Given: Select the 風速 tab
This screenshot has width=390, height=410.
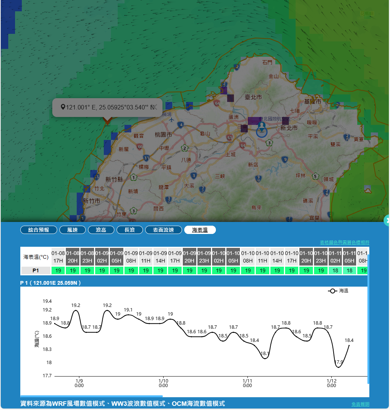Looking at the screenshot, I should [73, 230].
